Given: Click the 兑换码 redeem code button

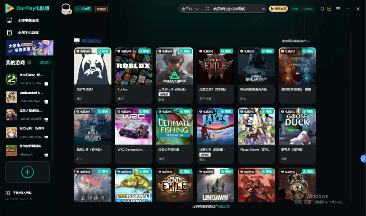Looking at the screenshot, I should (83, 9).
